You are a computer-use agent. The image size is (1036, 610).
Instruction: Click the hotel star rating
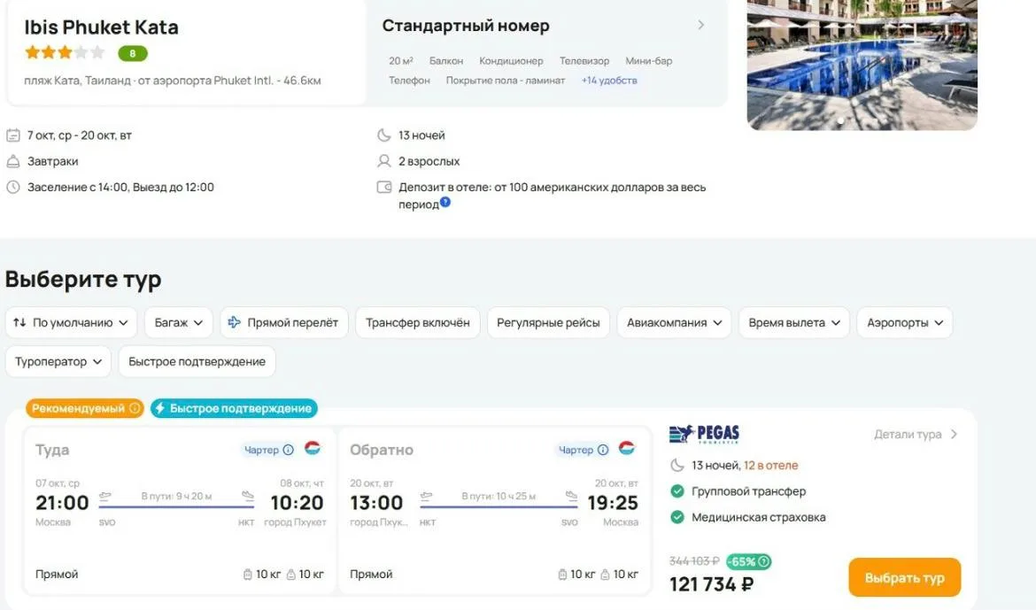tap(65, 52)
